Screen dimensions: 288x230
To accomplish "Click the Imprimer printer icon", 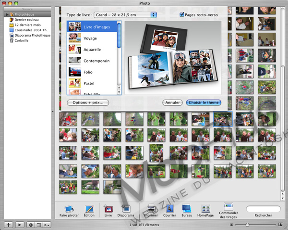I will 151,208.
